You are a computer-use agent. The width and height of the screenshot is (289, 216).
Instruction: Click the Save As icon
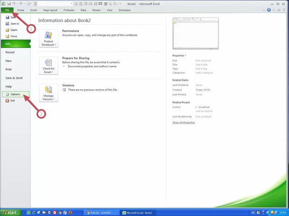click(x=7, y=23)
